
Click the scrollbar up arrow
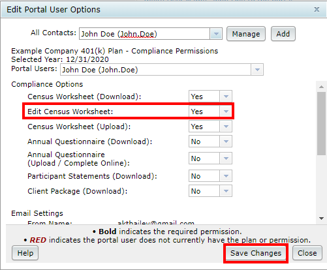(321, 87)
